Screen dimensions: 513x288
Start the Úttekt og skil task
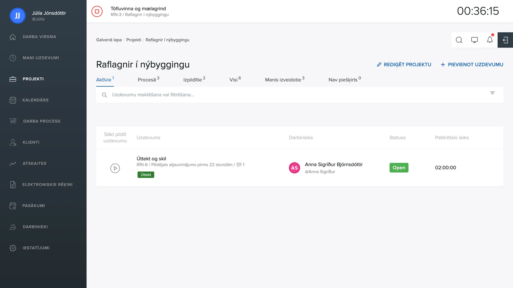115,168
